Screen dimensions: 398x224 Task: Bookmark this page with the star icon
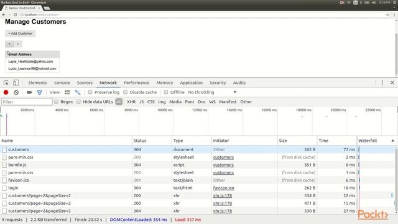[x=387, y=15]
